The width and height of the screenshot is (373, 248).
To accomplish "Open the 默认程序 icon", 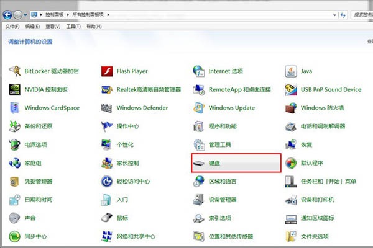I will (x=291, y=163).
